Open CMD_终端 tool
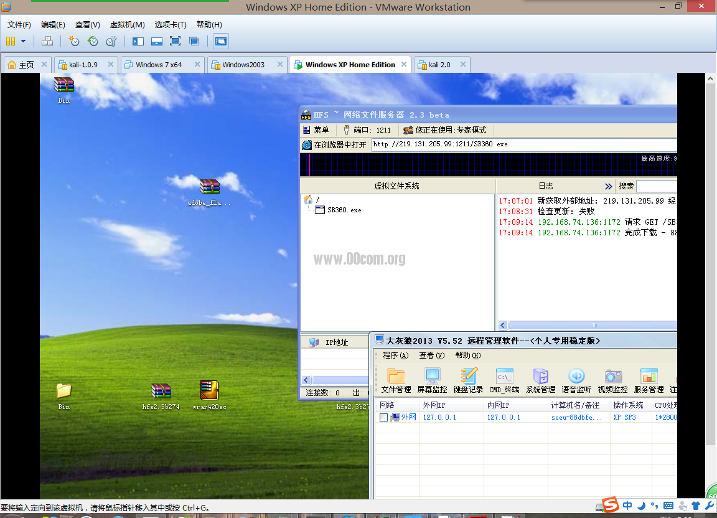This screenshot has height=518, width=717. (504, 380)
